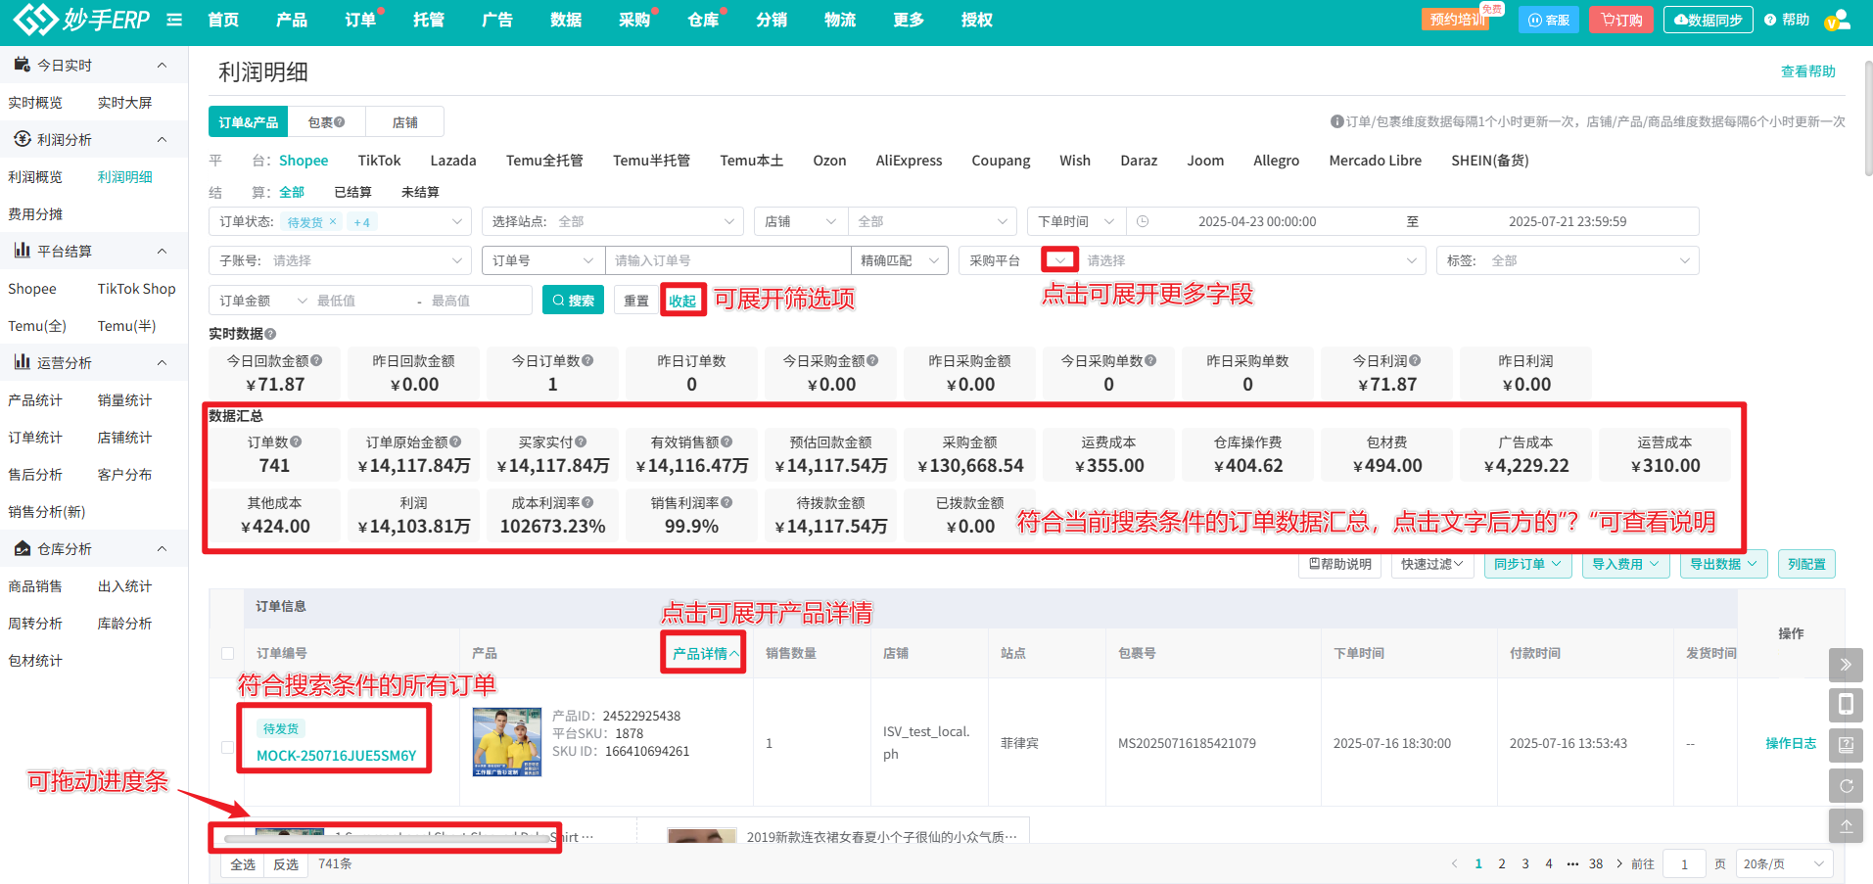Click the 订单号 search input field

(x=727, y=261)
